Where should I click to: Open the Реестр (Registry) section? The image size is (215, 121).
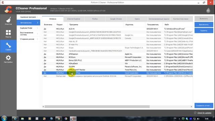pyautogui.click(x=8, y=34)
